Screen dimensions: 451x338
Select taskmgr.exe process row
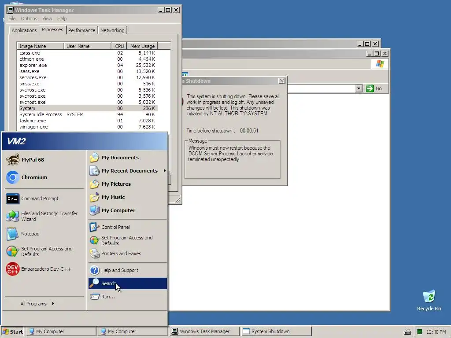(x=88, y=121)
